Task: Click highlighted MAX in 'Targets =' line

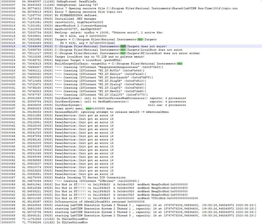Action: click(x=140, y=39)
